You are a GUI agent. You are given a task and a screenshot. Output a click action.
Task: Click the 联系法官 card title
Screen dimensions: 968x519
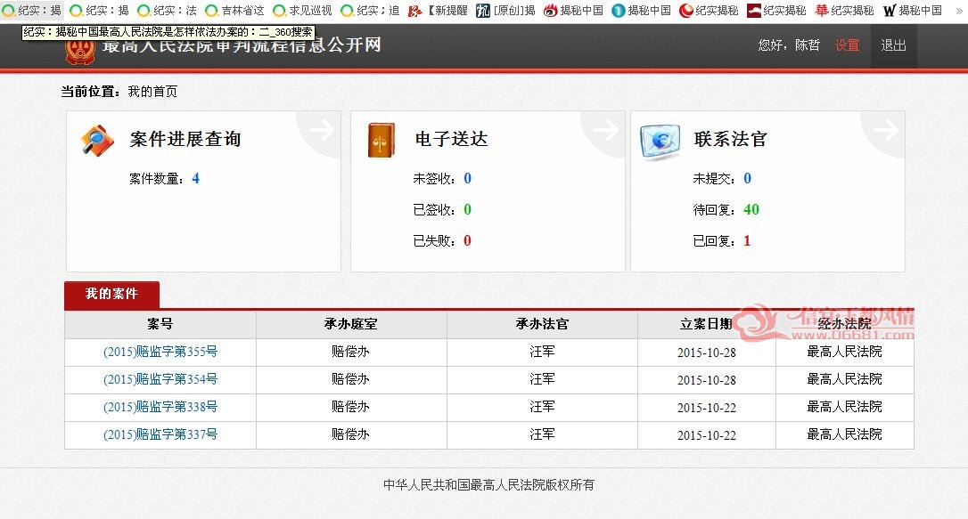coord(730,139)
